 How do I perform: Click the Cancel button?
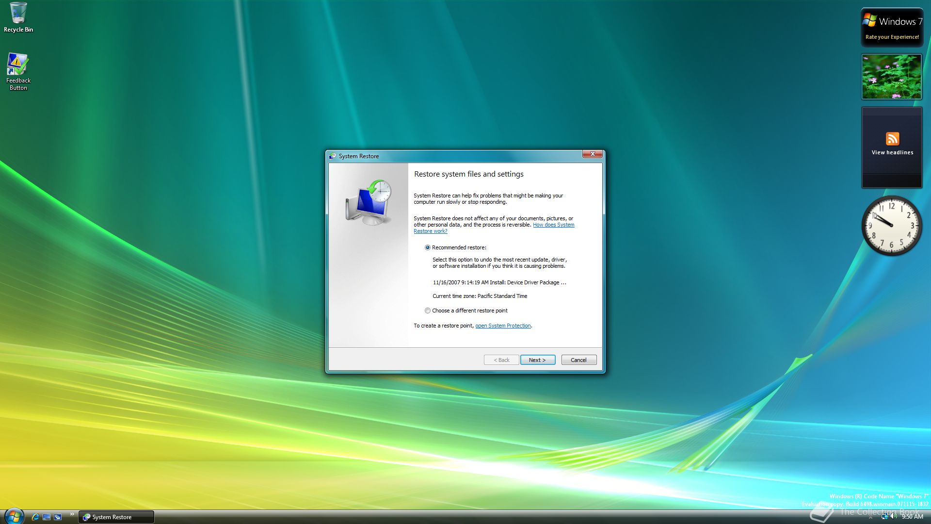point(578,360)
